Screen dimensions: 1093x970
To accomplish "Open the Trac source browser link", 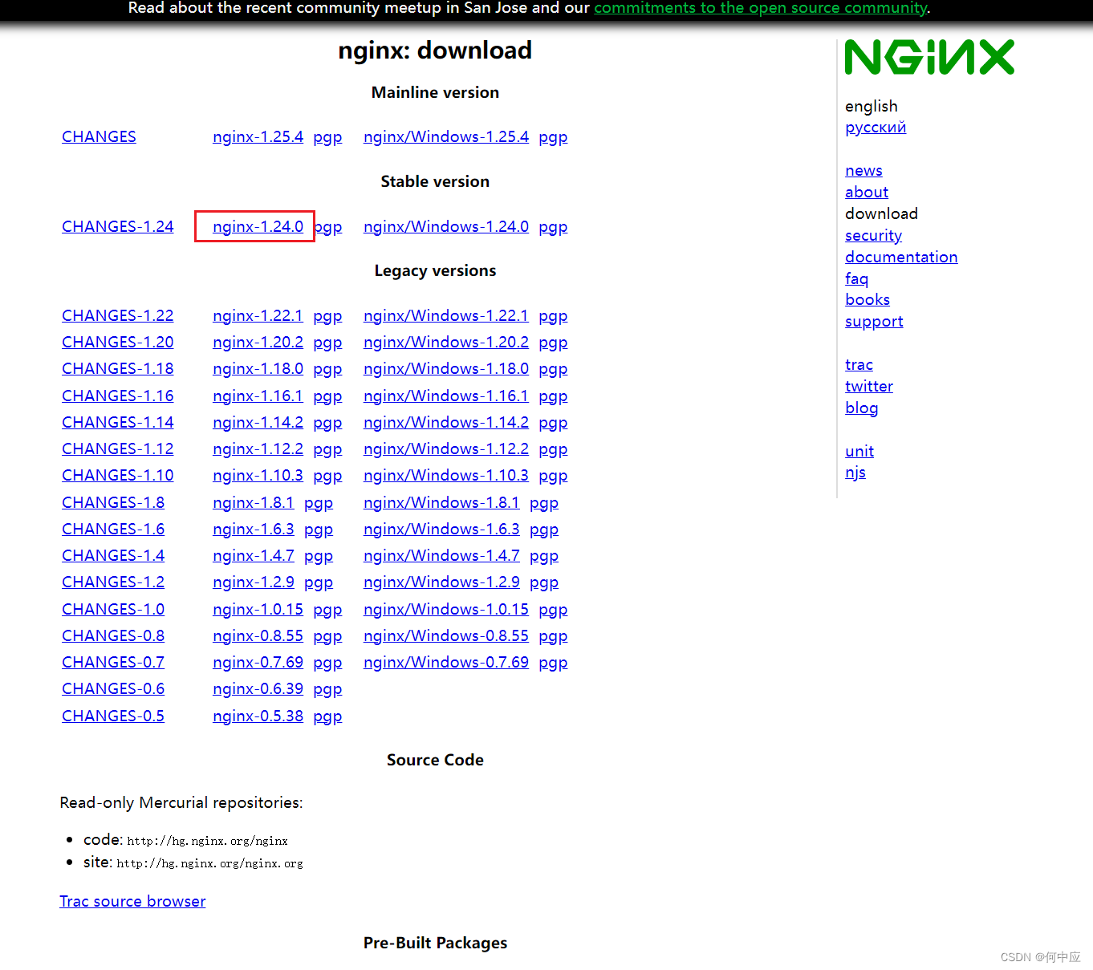I will click(132, 902).
